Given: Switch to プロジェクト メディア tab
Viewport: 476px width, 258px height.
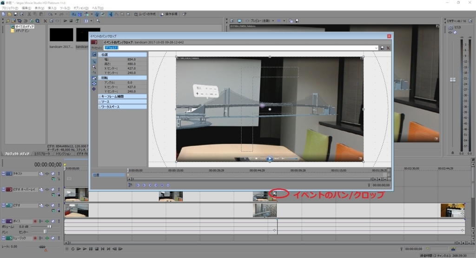Looking at the screenshot, I should (x=17, y=154).
